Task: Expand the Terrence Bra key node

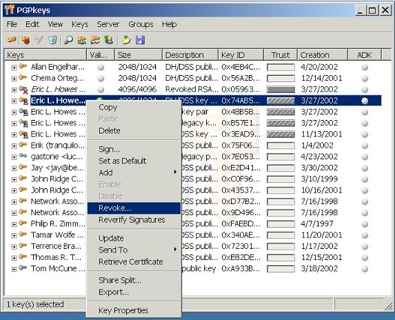Action: 14,247
